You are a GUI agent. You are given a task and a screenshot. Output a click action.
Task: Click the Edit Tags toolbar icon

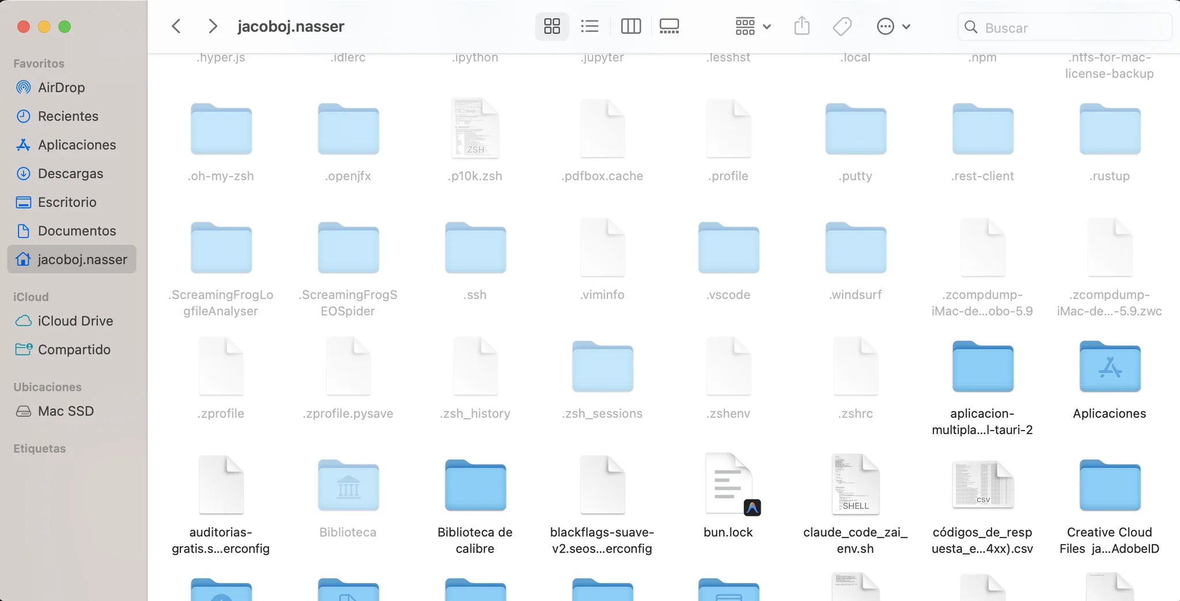click(x=842, y=26)
